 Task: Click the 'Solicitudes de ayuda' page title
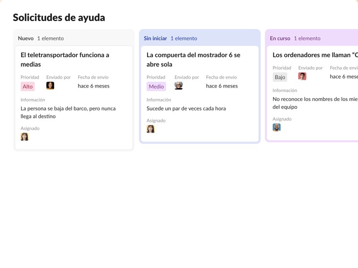point(59,18)
